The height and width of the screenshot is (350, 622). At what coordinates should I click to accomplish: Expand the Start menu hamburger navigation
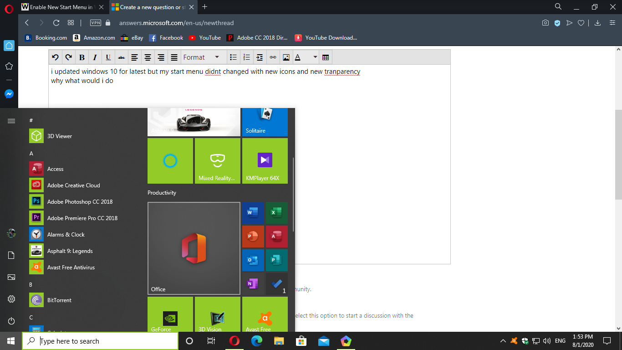pyautogui.click(x=11, y=121)
